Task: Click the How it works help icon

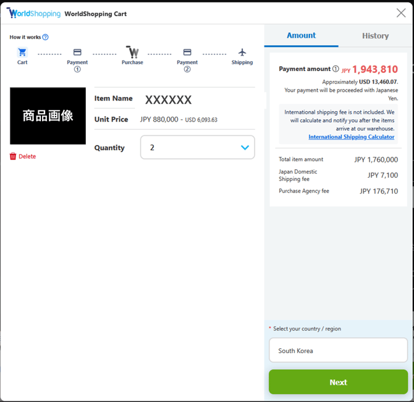Action: pos(45,37)
